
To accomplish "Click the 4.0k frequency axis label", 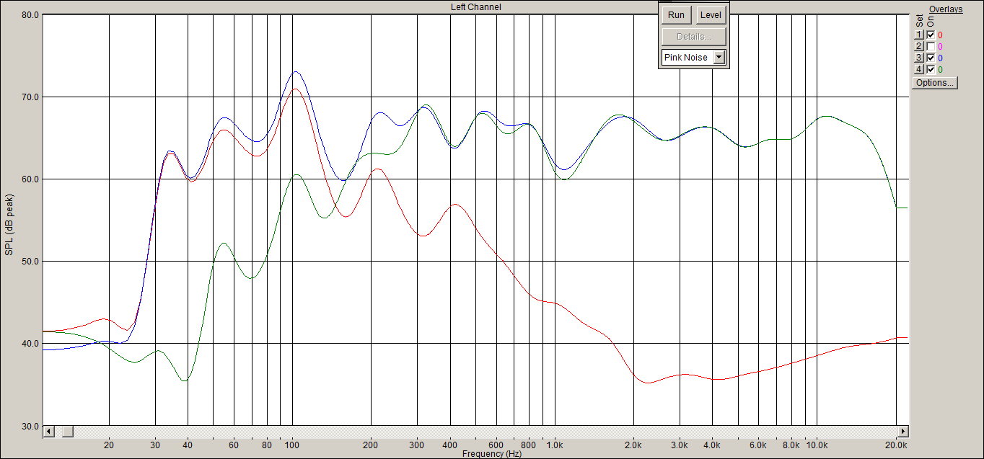I will pos(712,445).
